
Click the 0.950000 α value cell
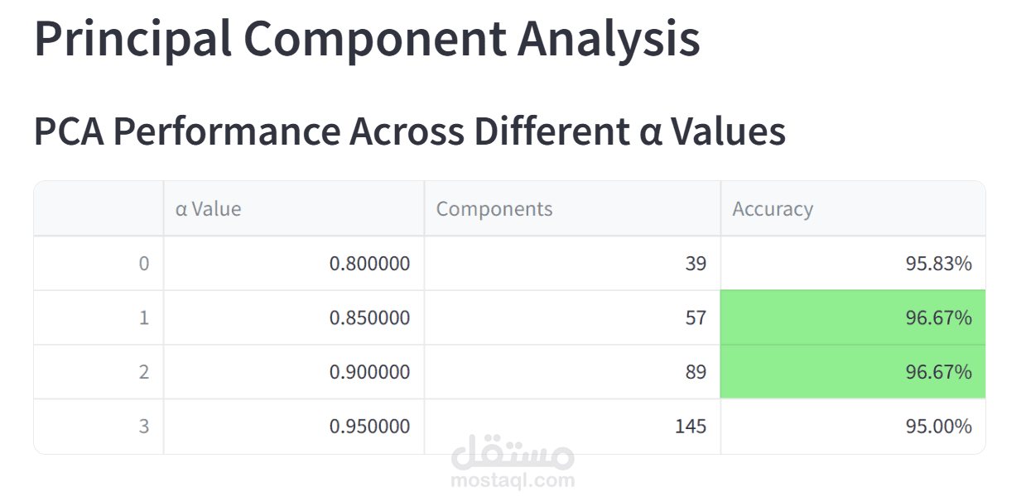pyautogui.click(x=369, y=427)
